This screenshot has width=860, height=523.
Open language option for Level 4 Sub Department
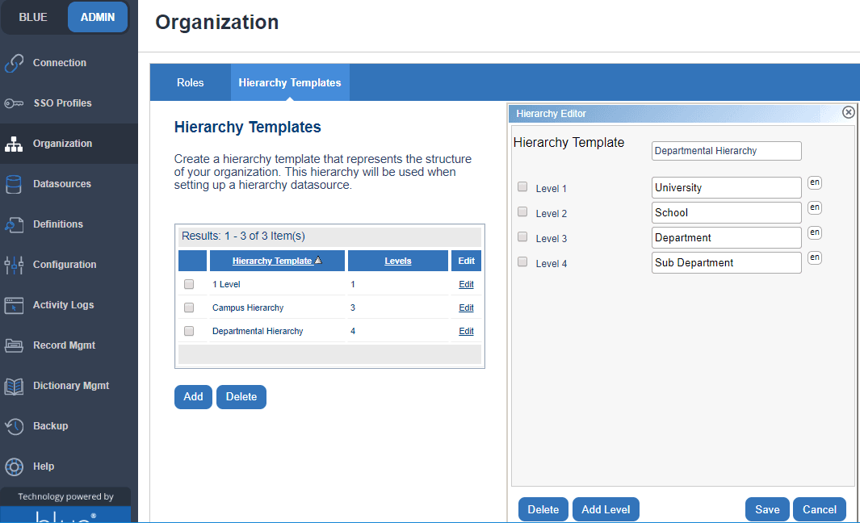(815, 257)
